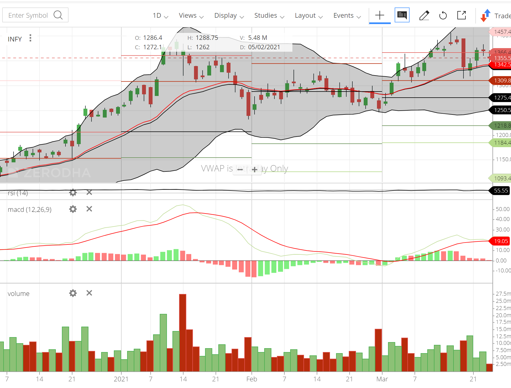Click the MACD value 19.05 tag
The height and width of the screenshot is (388, 511).
[x=500, y=241]
